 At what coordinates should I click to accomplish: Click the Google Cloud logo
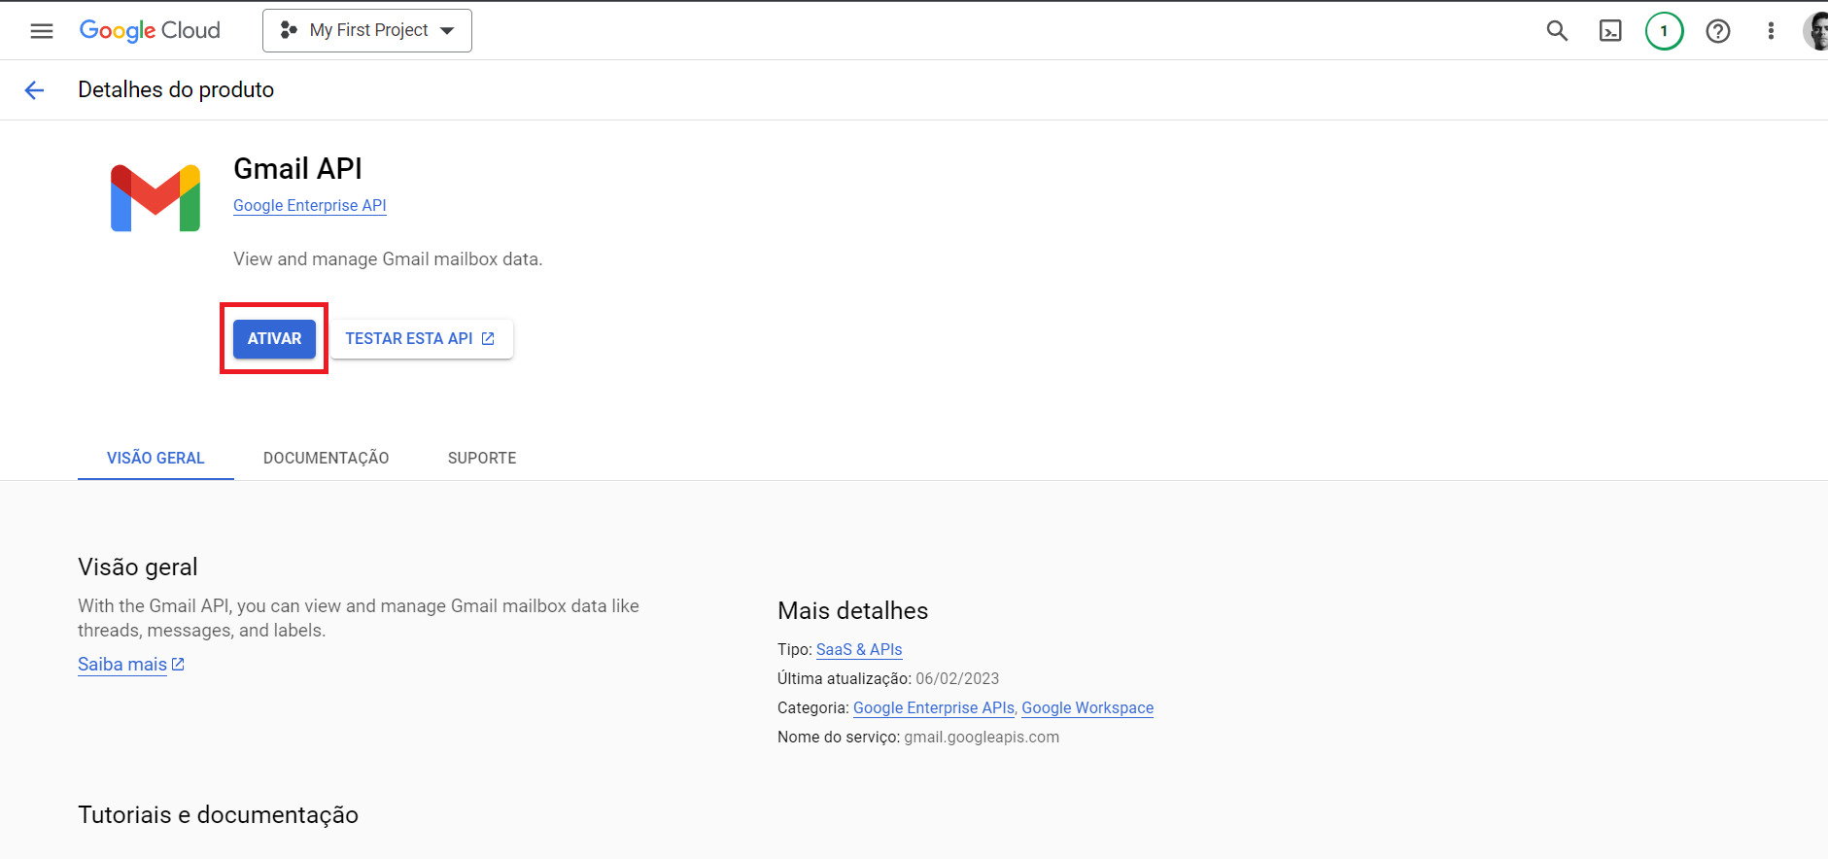pyautogui.click(x=150, y=31)
